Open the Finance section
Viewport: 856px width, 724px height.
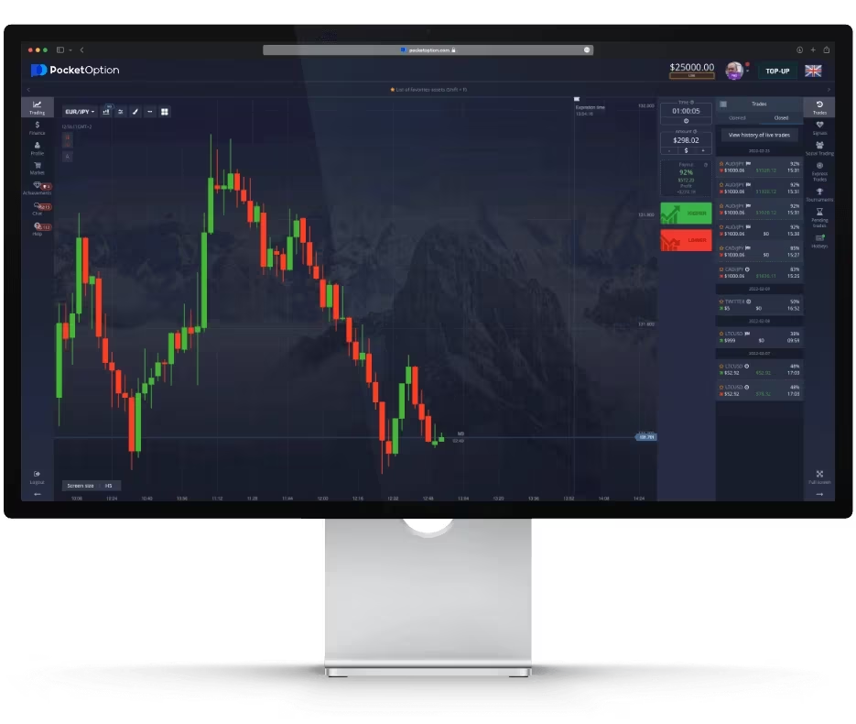click(38, 128)
